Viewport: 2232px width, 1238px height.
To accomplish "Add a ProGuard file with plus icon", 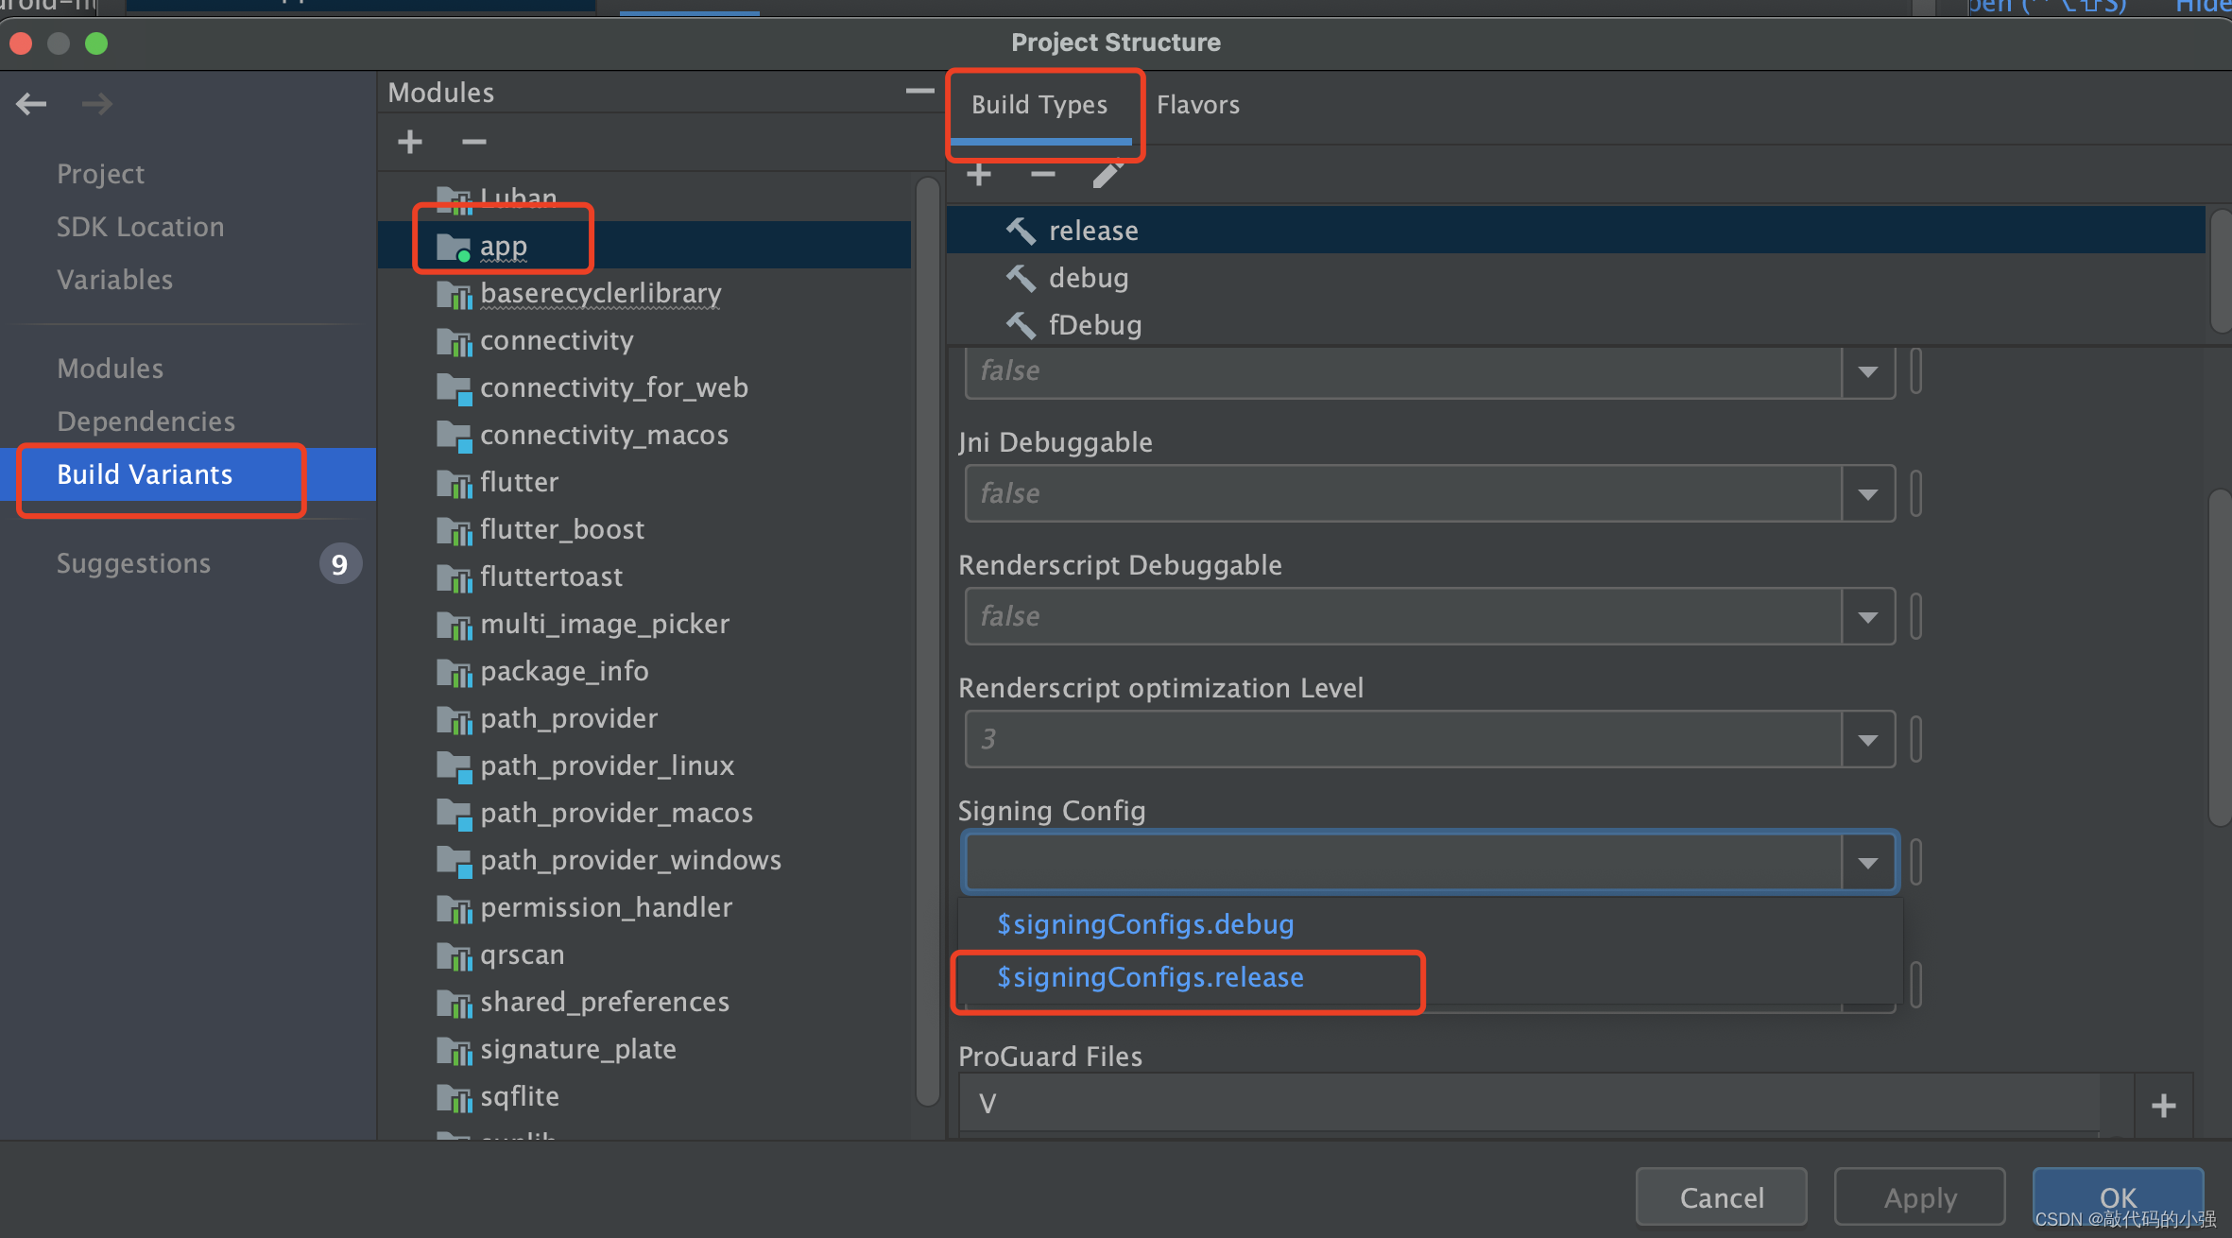I will [2163, 1105].
